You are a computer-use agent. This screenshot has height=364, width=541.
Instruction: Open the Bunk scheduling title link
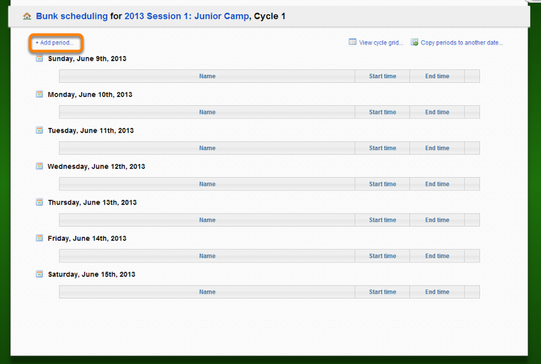tap(71, 16)
